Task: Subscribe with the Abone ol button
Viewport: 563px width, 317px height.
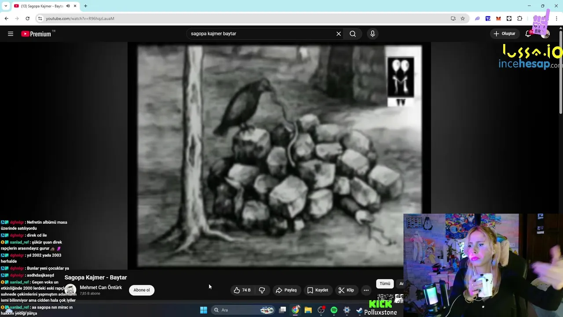Action: click(x=142, y=290)
